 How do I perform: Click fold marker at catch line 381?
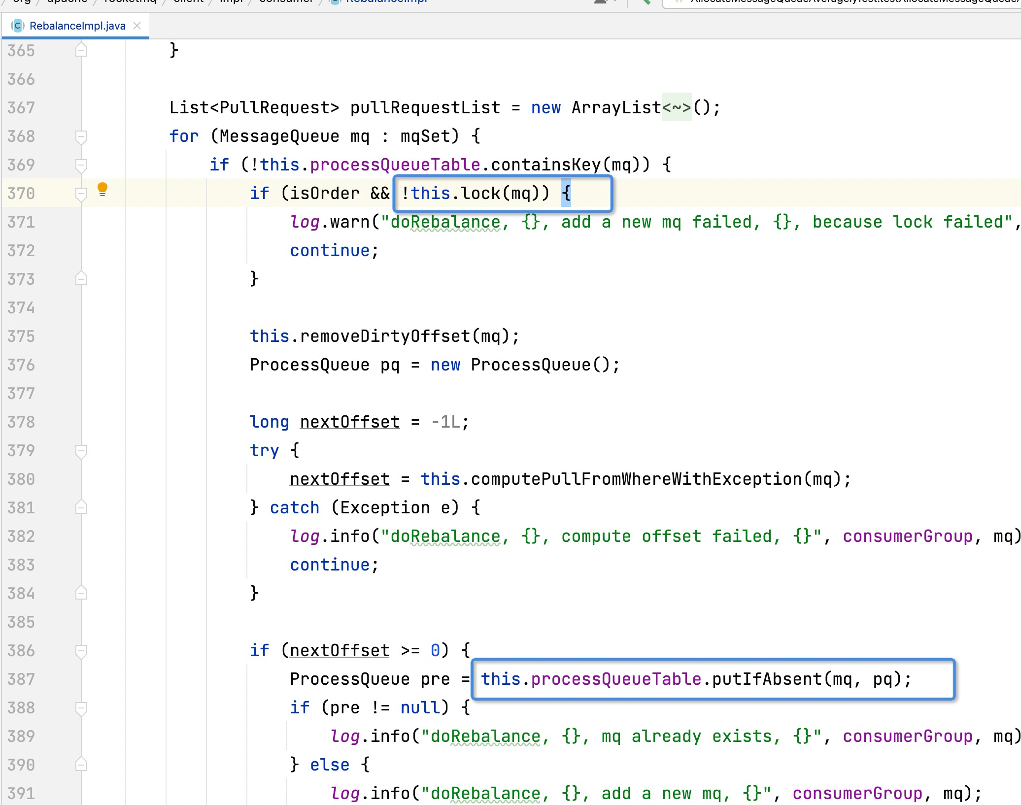pos(81,508)
